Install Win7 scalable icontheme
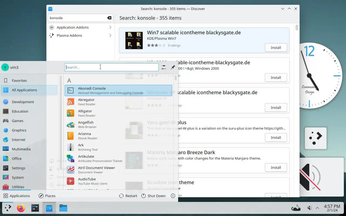 coord(276,48)
